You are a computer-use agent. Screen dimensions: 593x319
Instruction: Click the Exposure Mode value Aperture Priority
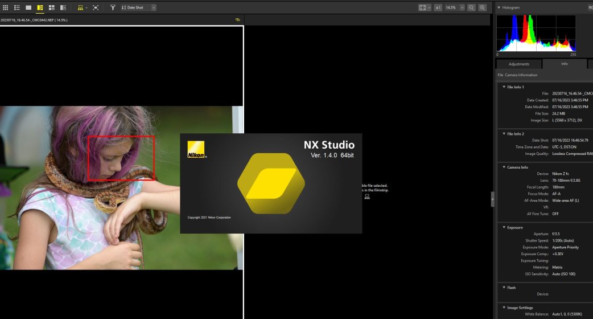(x=565, y=247)
